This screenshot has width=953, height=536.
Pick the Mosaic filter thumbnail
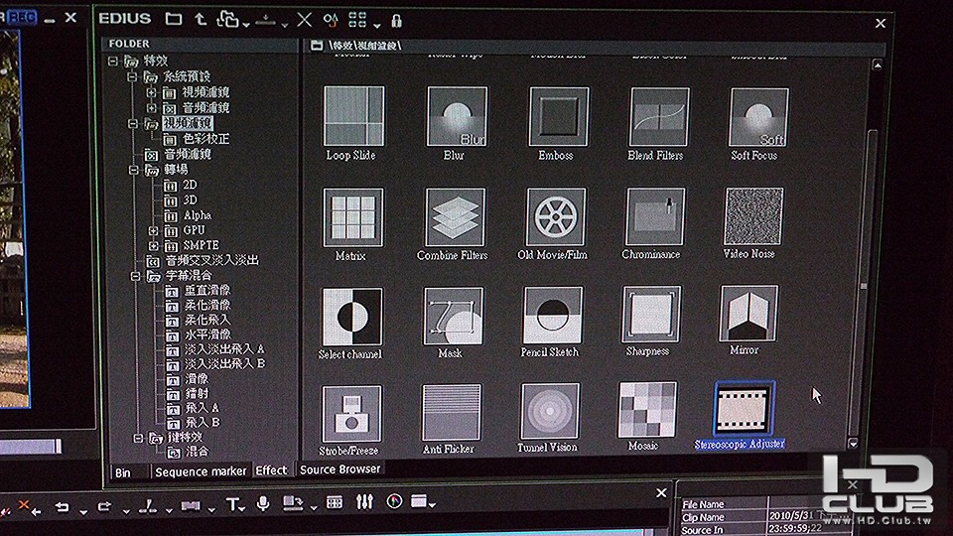click(647, 410)
